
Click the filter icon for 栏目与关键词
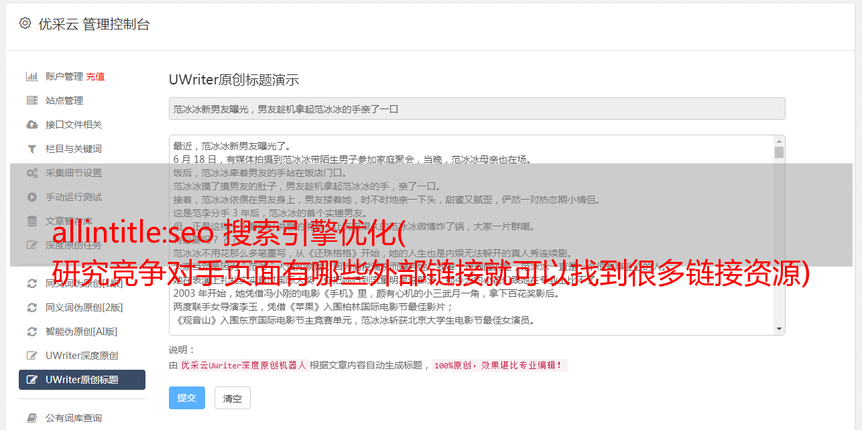pyautogui.click(x=32, y=149)
